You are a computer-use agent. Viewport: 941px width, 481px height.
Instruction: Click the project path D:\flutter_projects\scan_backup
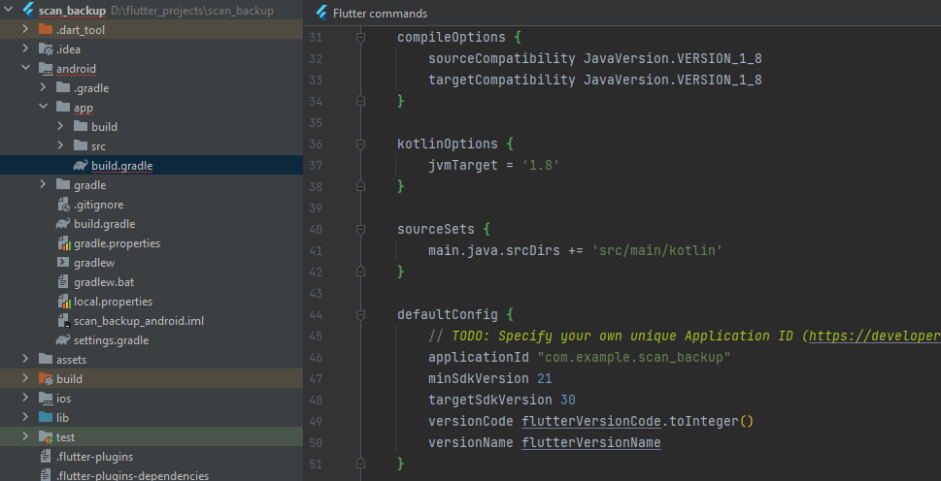192,11
